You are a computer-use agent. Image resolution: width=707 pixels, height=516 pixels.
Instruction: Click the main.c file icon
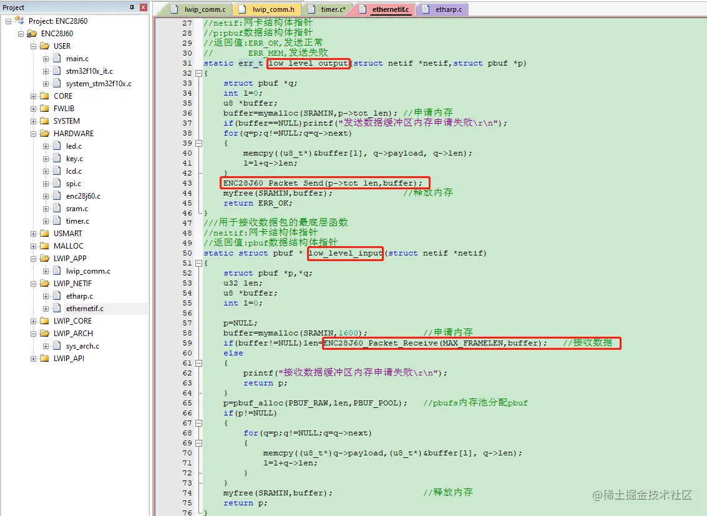point(57,58)
